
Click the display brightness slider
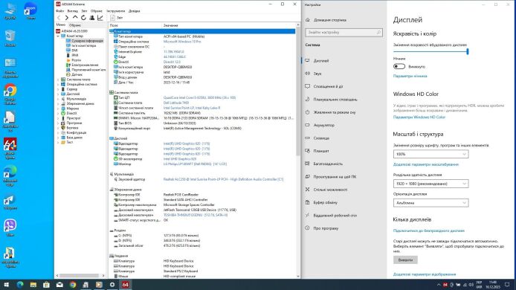tap(430, 51)
